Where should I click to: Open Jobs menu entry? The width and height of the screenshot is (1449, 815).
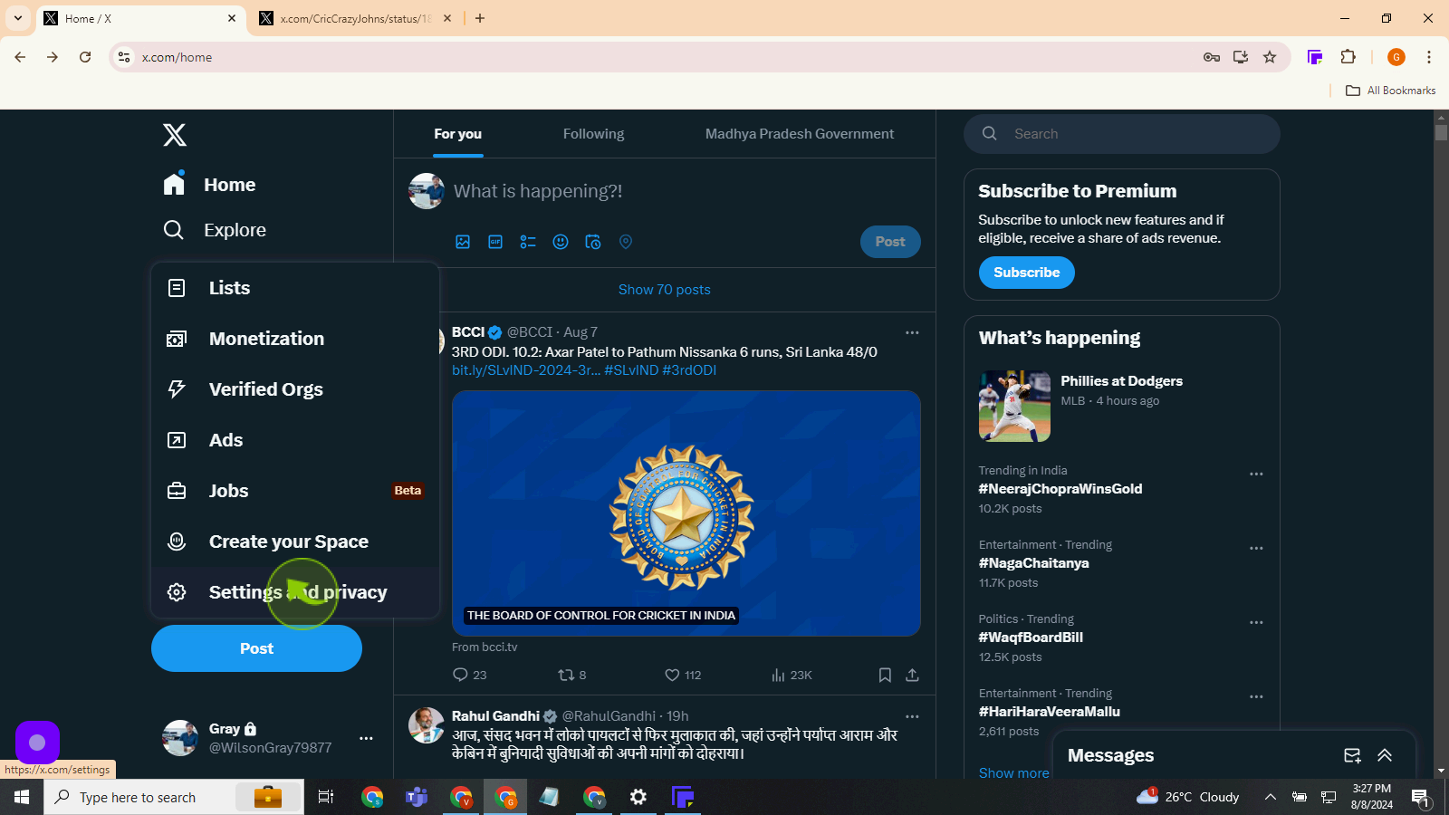tap(295, 491)
